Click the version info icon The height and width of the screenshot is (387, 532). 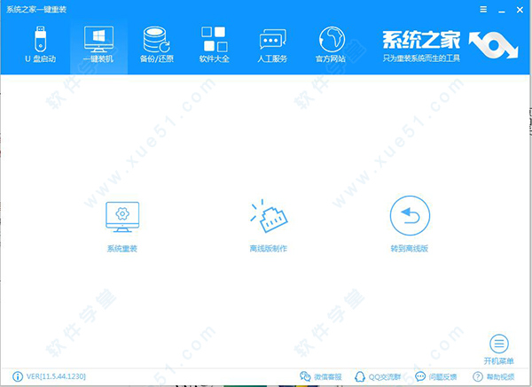point(18,376)
